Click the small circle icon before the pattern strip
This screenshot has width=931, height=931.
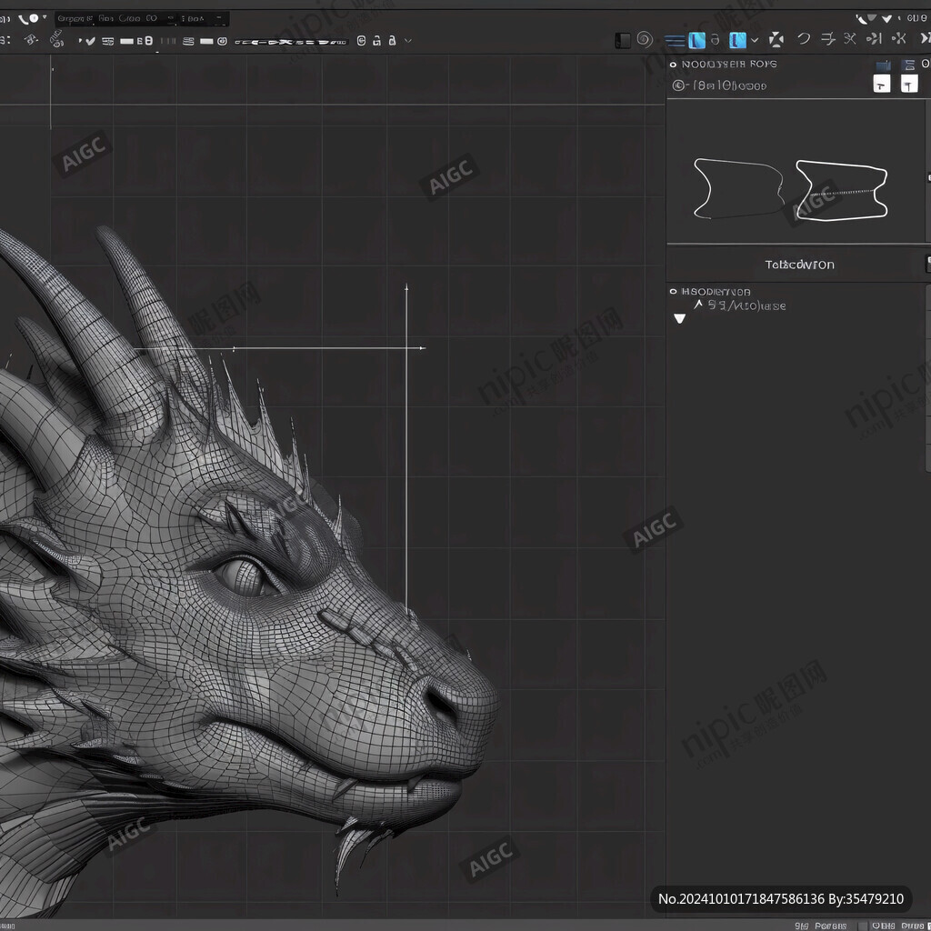222,41
